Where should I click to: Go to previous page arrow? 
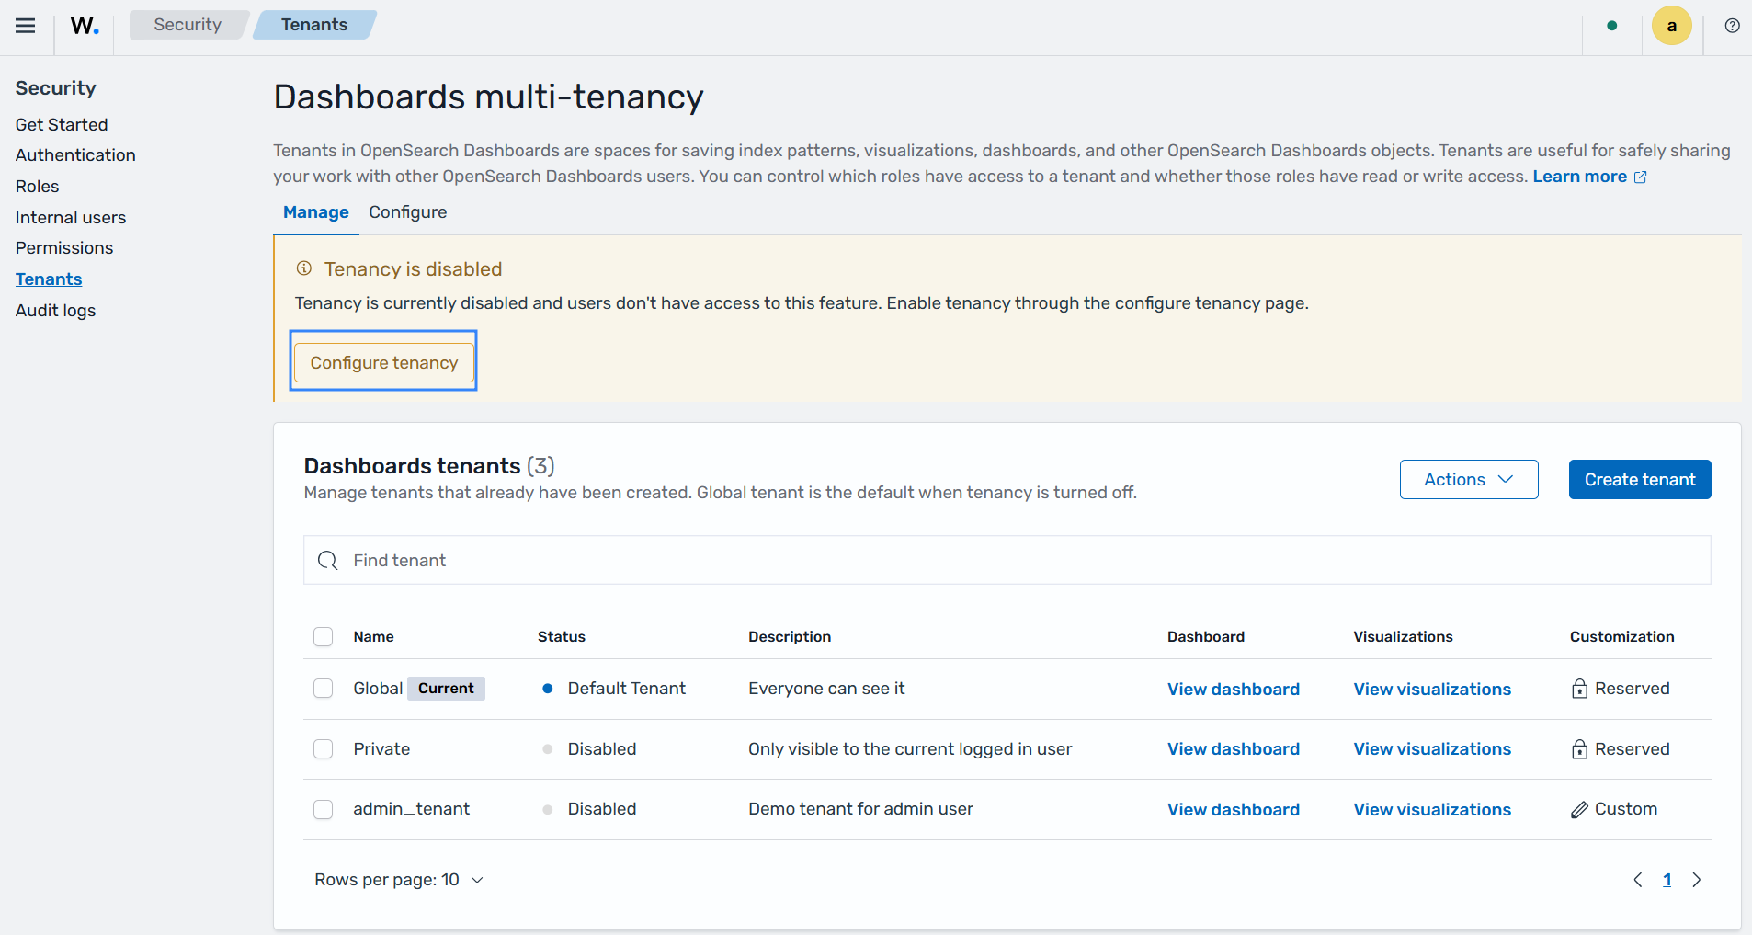pyautogui.click(x=1637, y=880)
